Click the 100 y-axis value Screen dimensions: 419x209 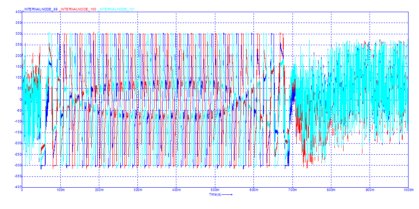[18, 78]
